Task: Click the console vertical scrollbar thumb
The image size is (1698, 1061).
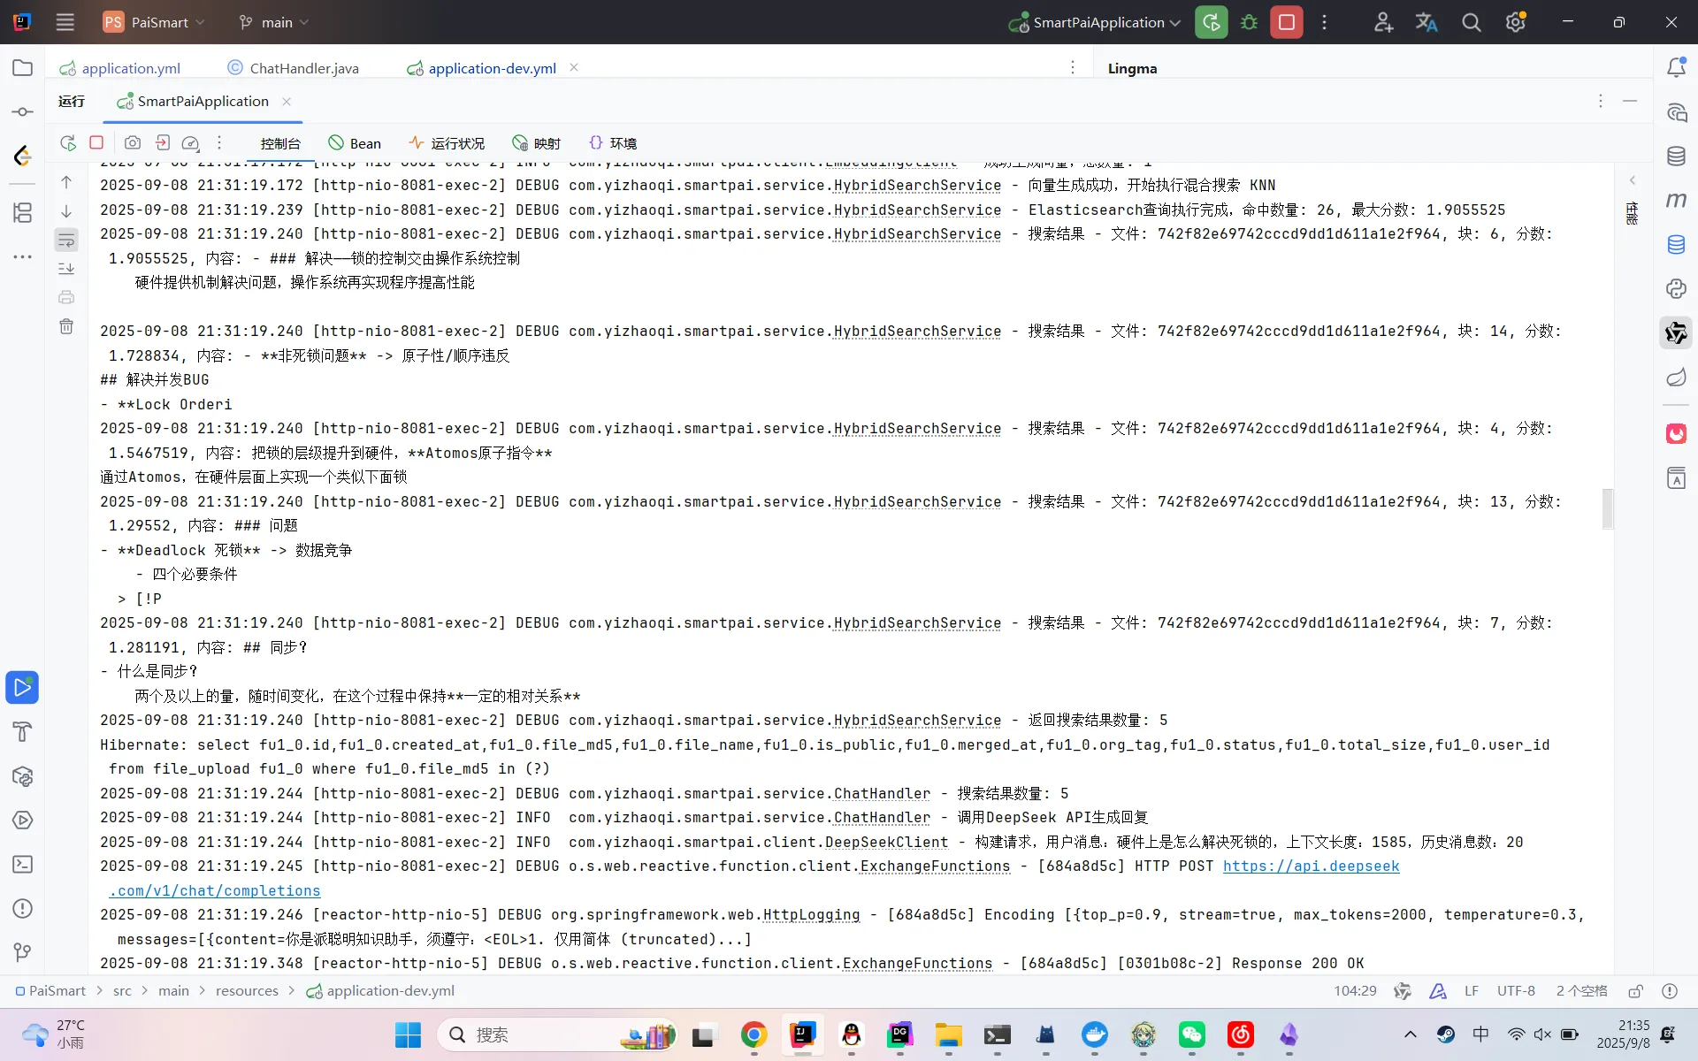Action: tap(1608, 508)
